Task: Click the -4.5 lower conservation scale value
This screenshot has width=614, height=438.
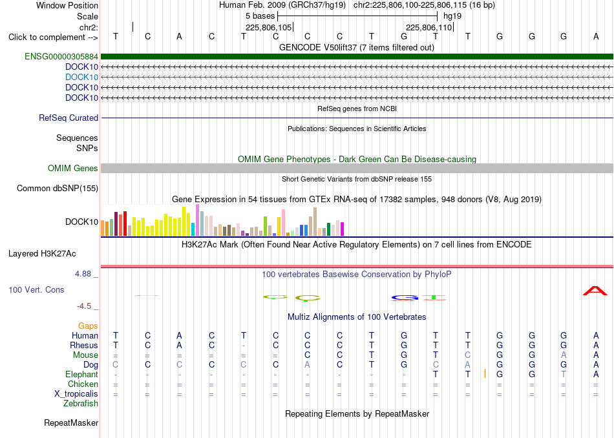Action: 84,306
